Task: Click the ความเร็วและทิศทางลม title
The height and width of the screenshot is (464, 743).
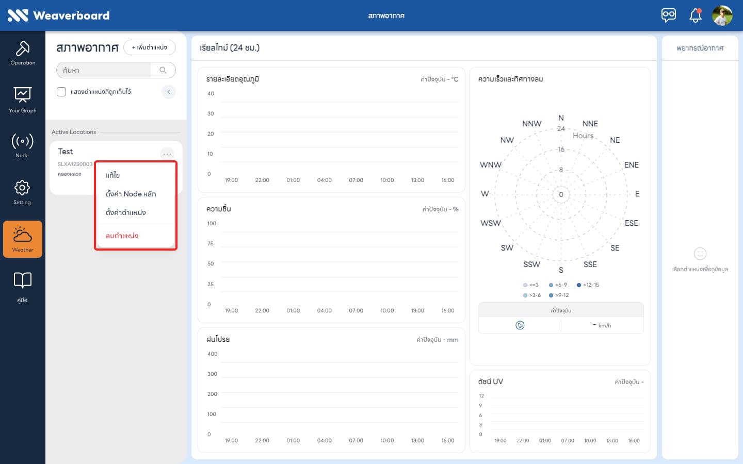Action: pos(511,79)
